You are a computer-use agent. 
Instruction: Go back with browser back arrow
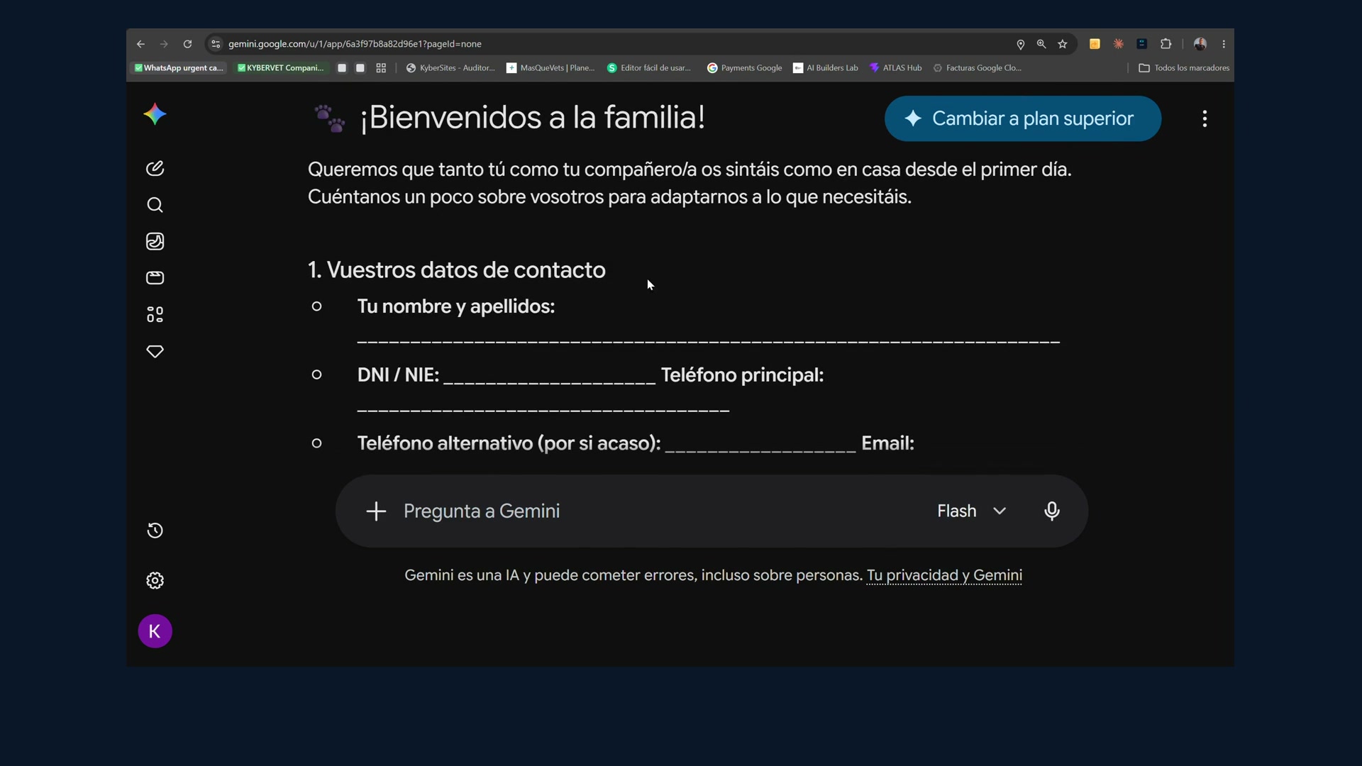[140, 44]
